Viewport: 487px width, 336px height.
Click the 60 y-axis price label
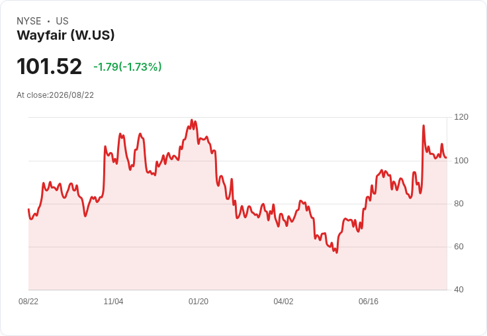(x=459, y=247)
